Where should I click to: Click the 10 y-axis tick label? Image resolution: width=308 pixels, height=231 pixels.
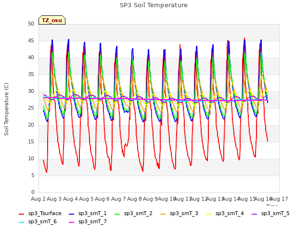31,158
